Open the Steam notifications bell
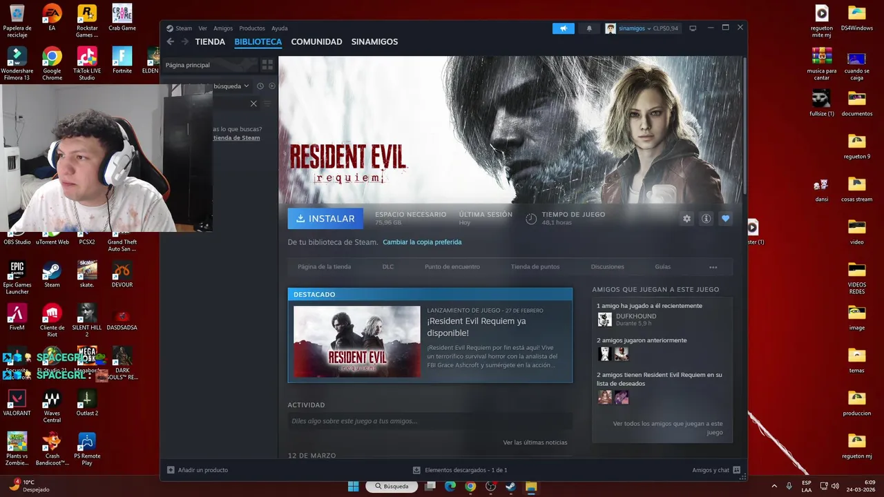Screen dimensions: 884x497 (589, 28)
